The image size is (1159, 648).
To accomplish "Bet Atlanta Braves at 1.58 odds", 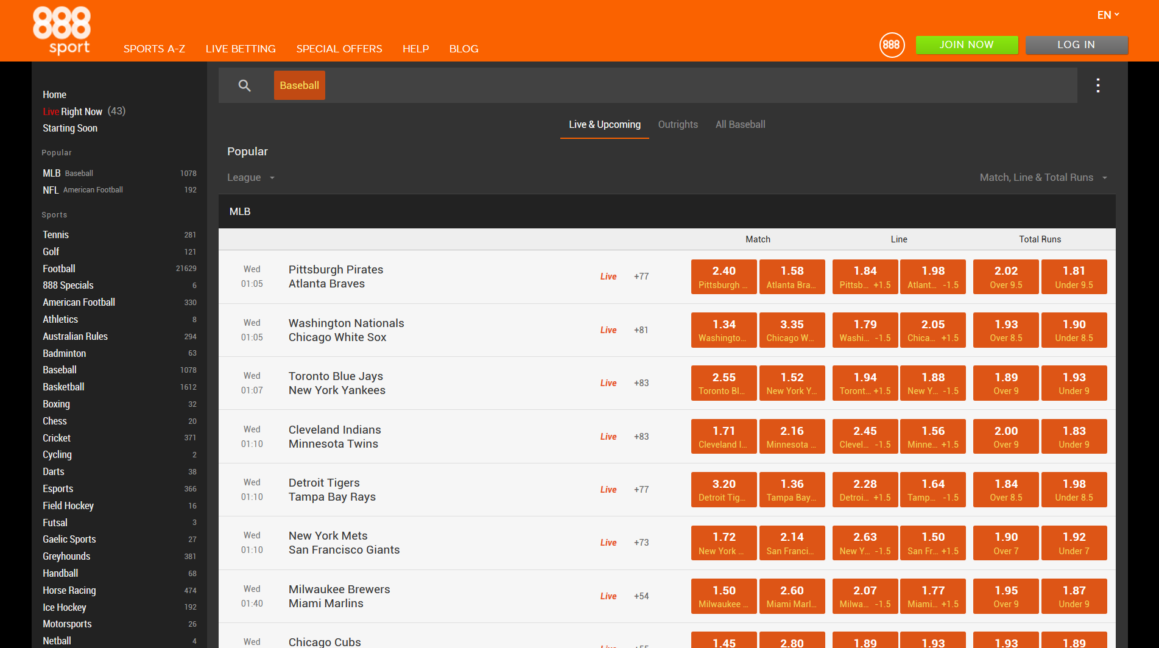I will (x=792, y=277).
